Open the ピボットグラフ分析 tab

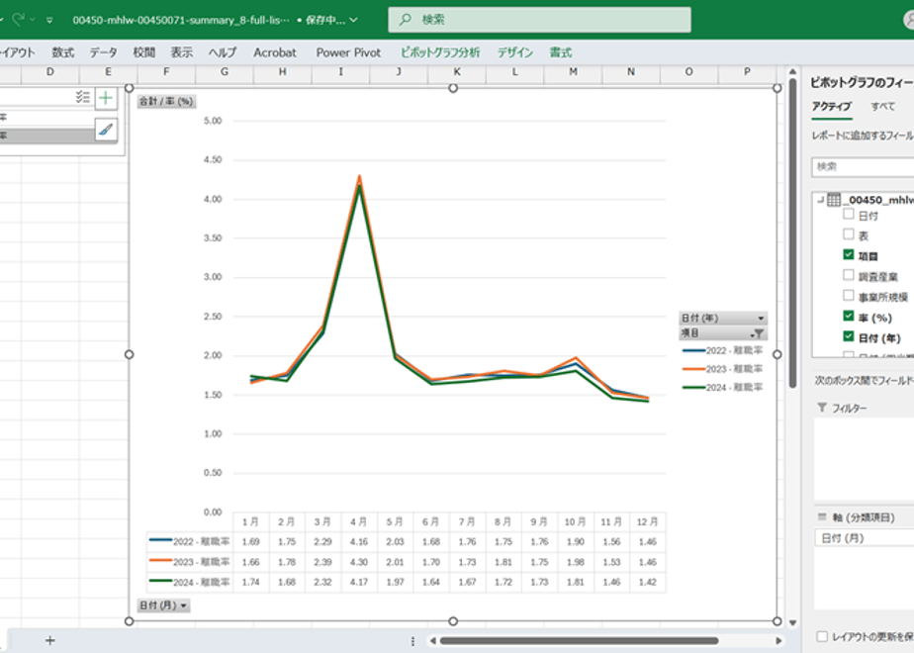pyautogui.click(x=440, y=52)
